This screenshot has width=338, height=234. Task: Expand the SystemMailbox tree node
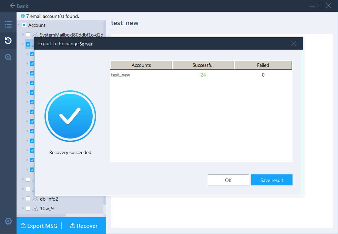(x=23, y=35)
